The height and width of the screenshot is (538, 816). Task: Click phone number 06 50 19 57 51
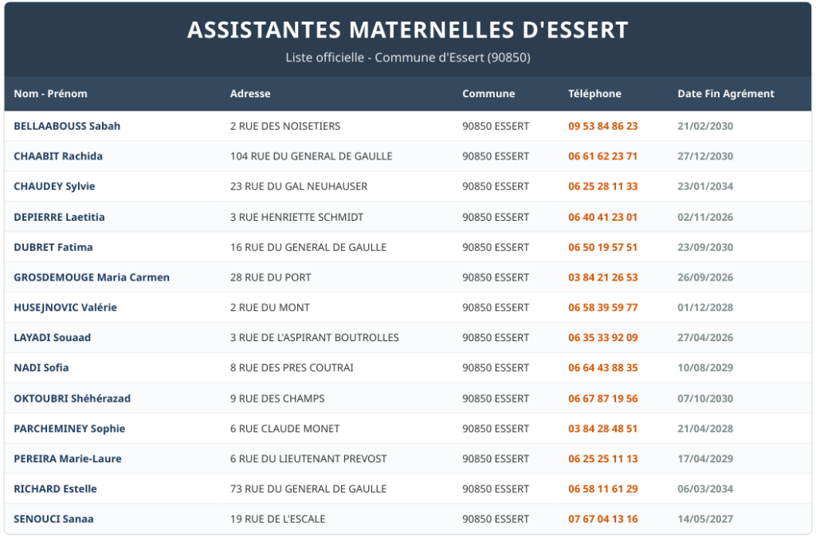coord(602,247)
